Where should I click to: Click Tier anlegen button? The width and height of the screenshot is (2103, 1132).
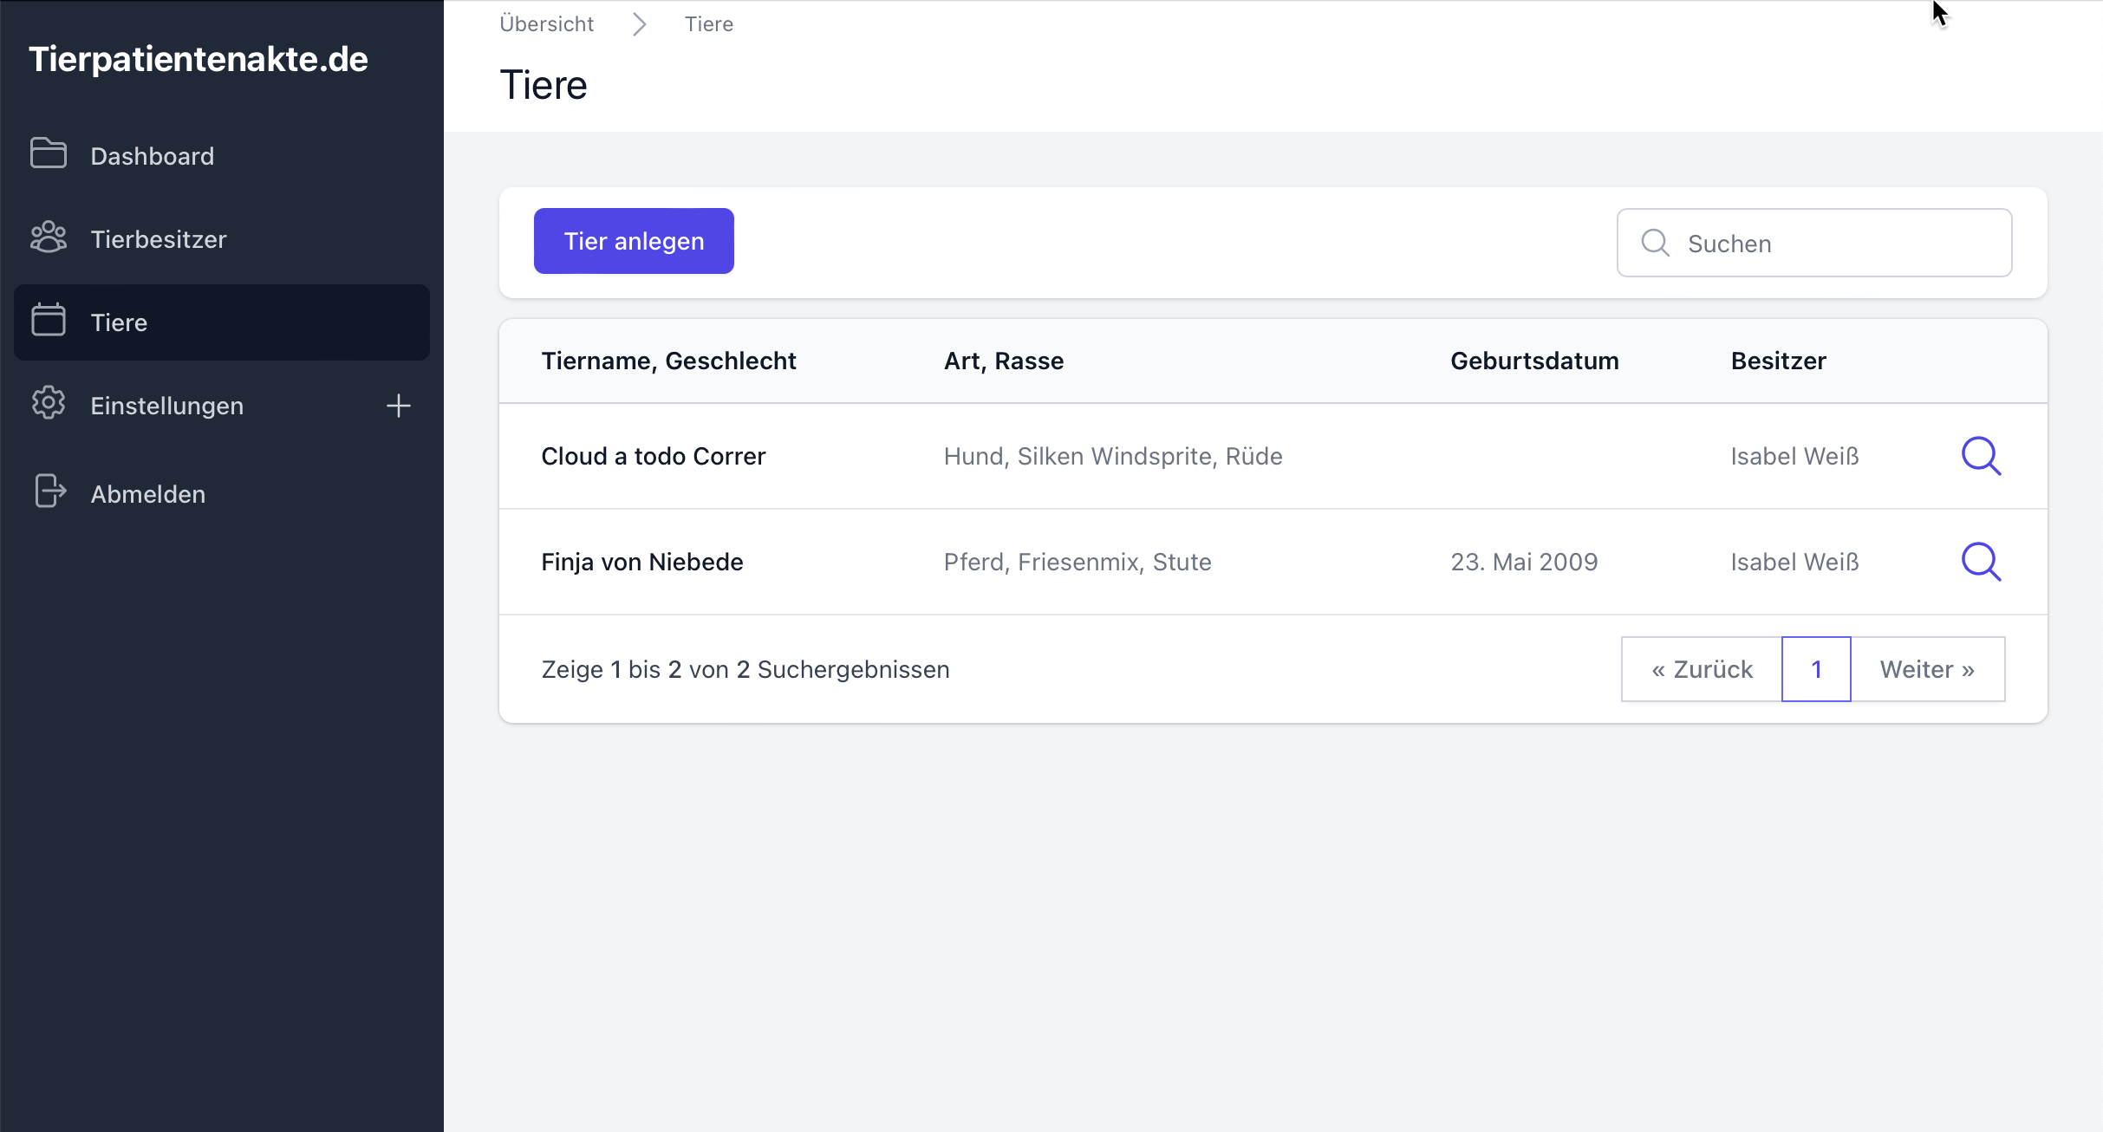(x=633, y=241)
